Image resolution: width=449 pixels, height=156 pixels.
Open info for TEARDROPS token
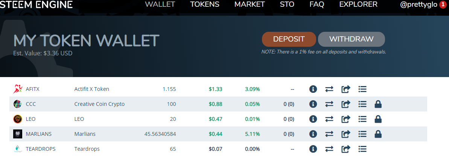coord(313,149)
